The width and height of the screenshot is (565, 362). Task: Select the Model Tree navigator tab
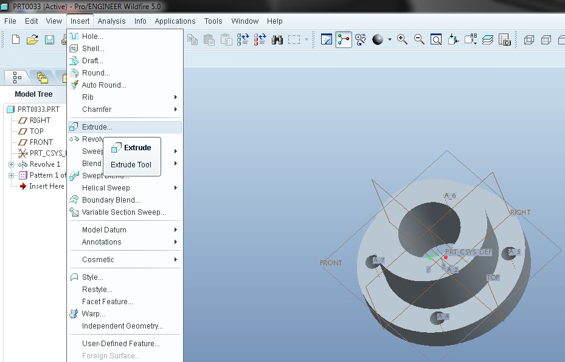[17, 77]
